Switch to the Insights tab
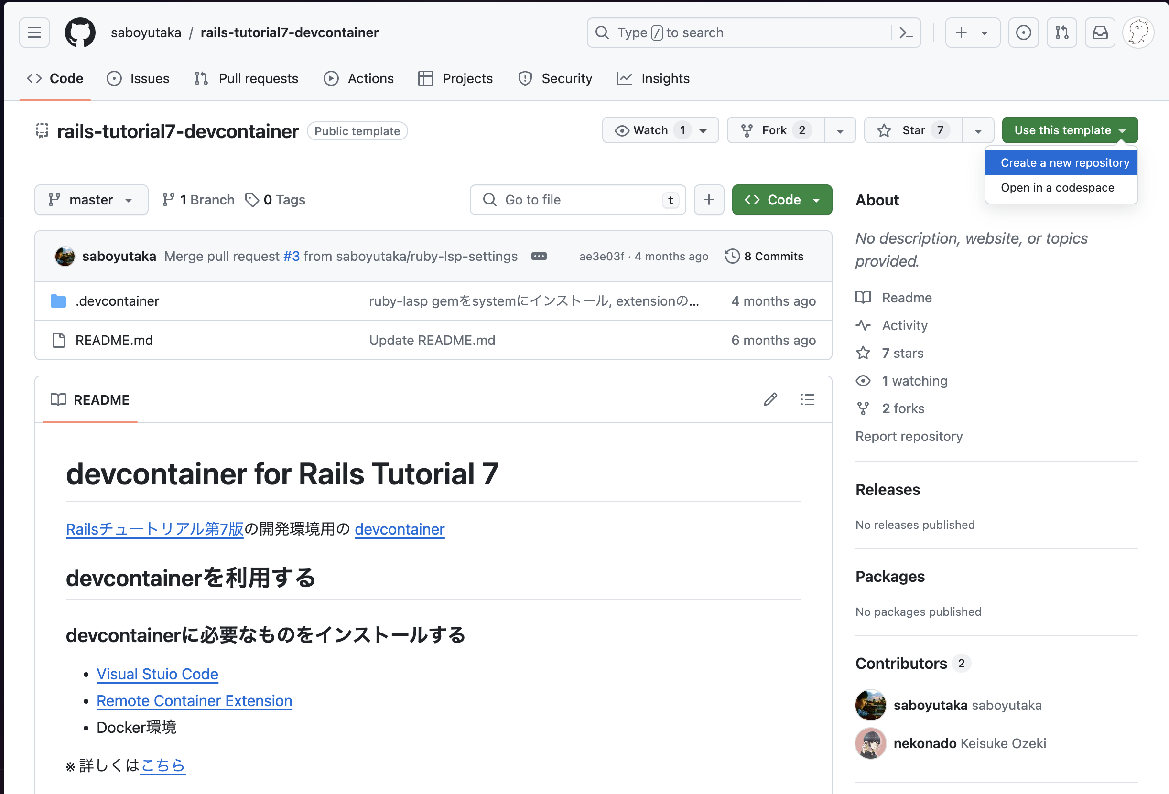The width and height of the screenshot is (1169, 794). [x=653, y=78]
